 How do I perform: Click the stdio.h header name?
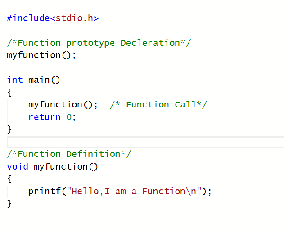tap(74, 18)
